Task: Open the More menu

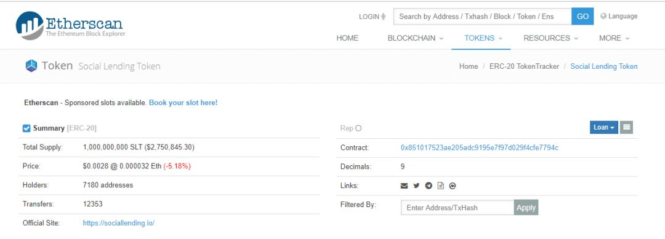Action: pos(614,38)
